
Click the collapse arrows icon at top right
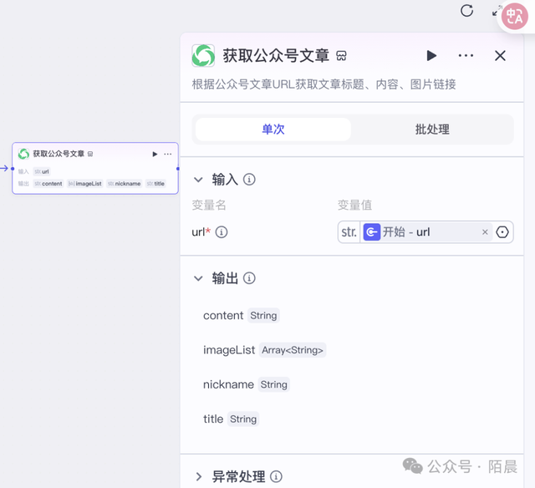coord(497,11)
